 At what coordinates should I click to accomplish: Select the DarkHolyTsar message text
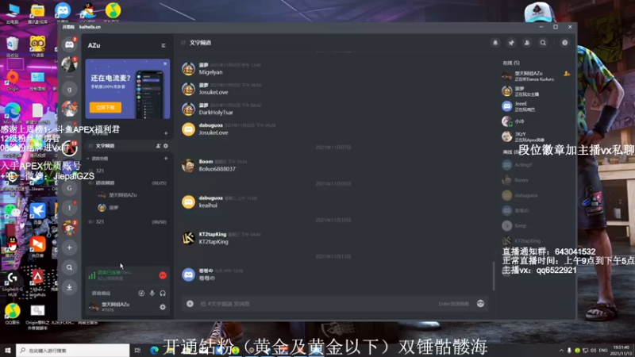click(x=216, y=113)
